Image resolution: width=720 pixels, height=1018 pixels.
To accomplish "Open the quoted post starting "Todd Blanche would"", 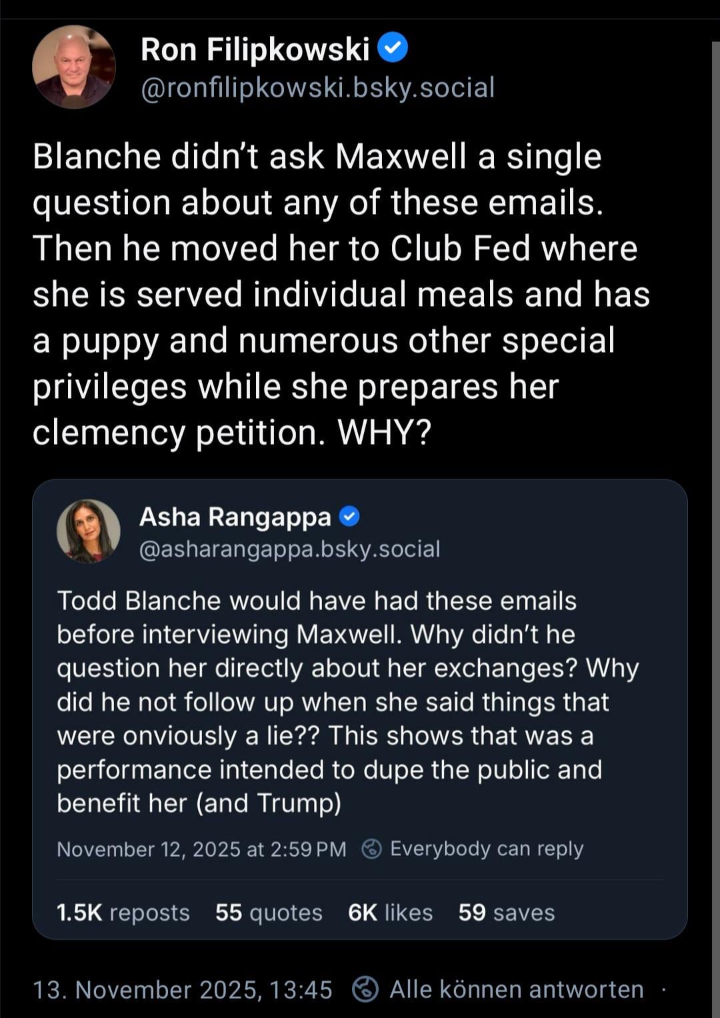I will click(347, 701).
